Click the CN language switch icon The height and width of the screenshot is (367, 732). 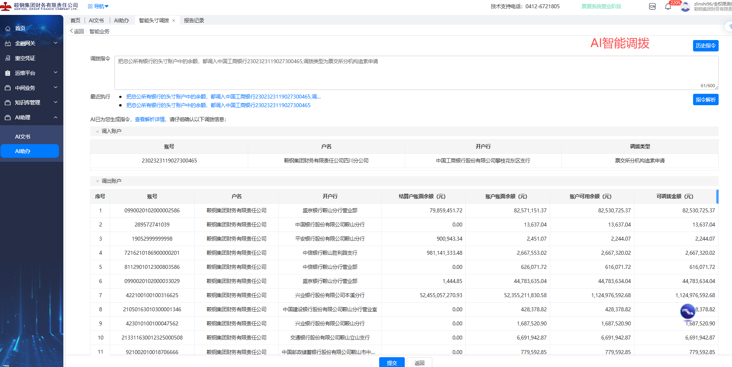point(652,6)
